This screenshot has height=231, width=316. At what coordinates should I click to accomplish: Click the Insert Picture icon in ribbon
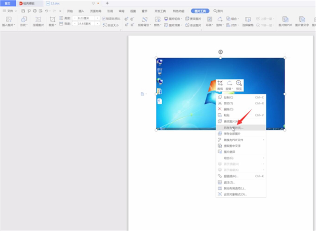[x=8, y=21]
